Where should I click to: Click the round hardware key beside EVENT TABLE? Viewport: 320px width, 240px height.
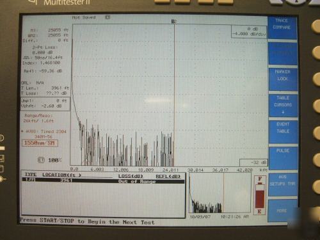point(316,132)
